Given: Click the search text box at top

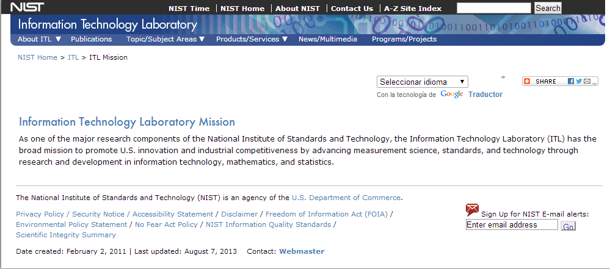Looking at the screenshot, I should click(x=493, y=8).
